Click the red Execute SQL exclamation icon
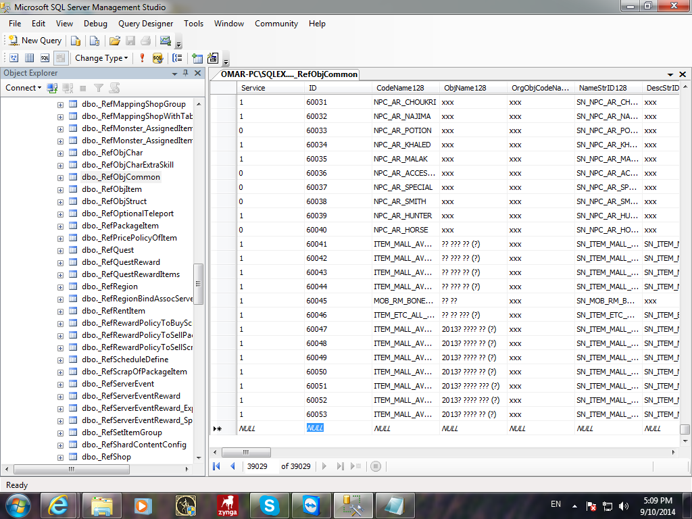 pos(142,58)
